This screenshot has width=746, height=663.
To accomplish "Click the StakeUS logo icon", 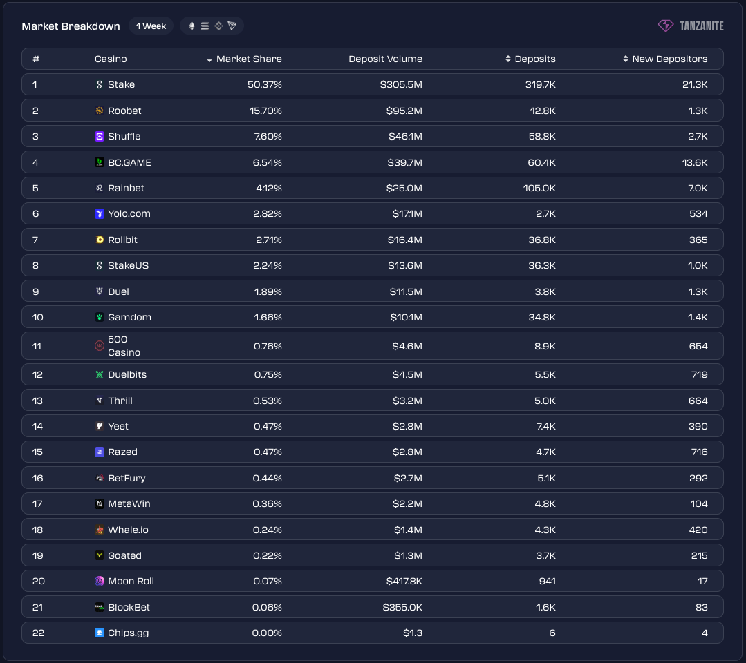I will click(x=100, y=266).
